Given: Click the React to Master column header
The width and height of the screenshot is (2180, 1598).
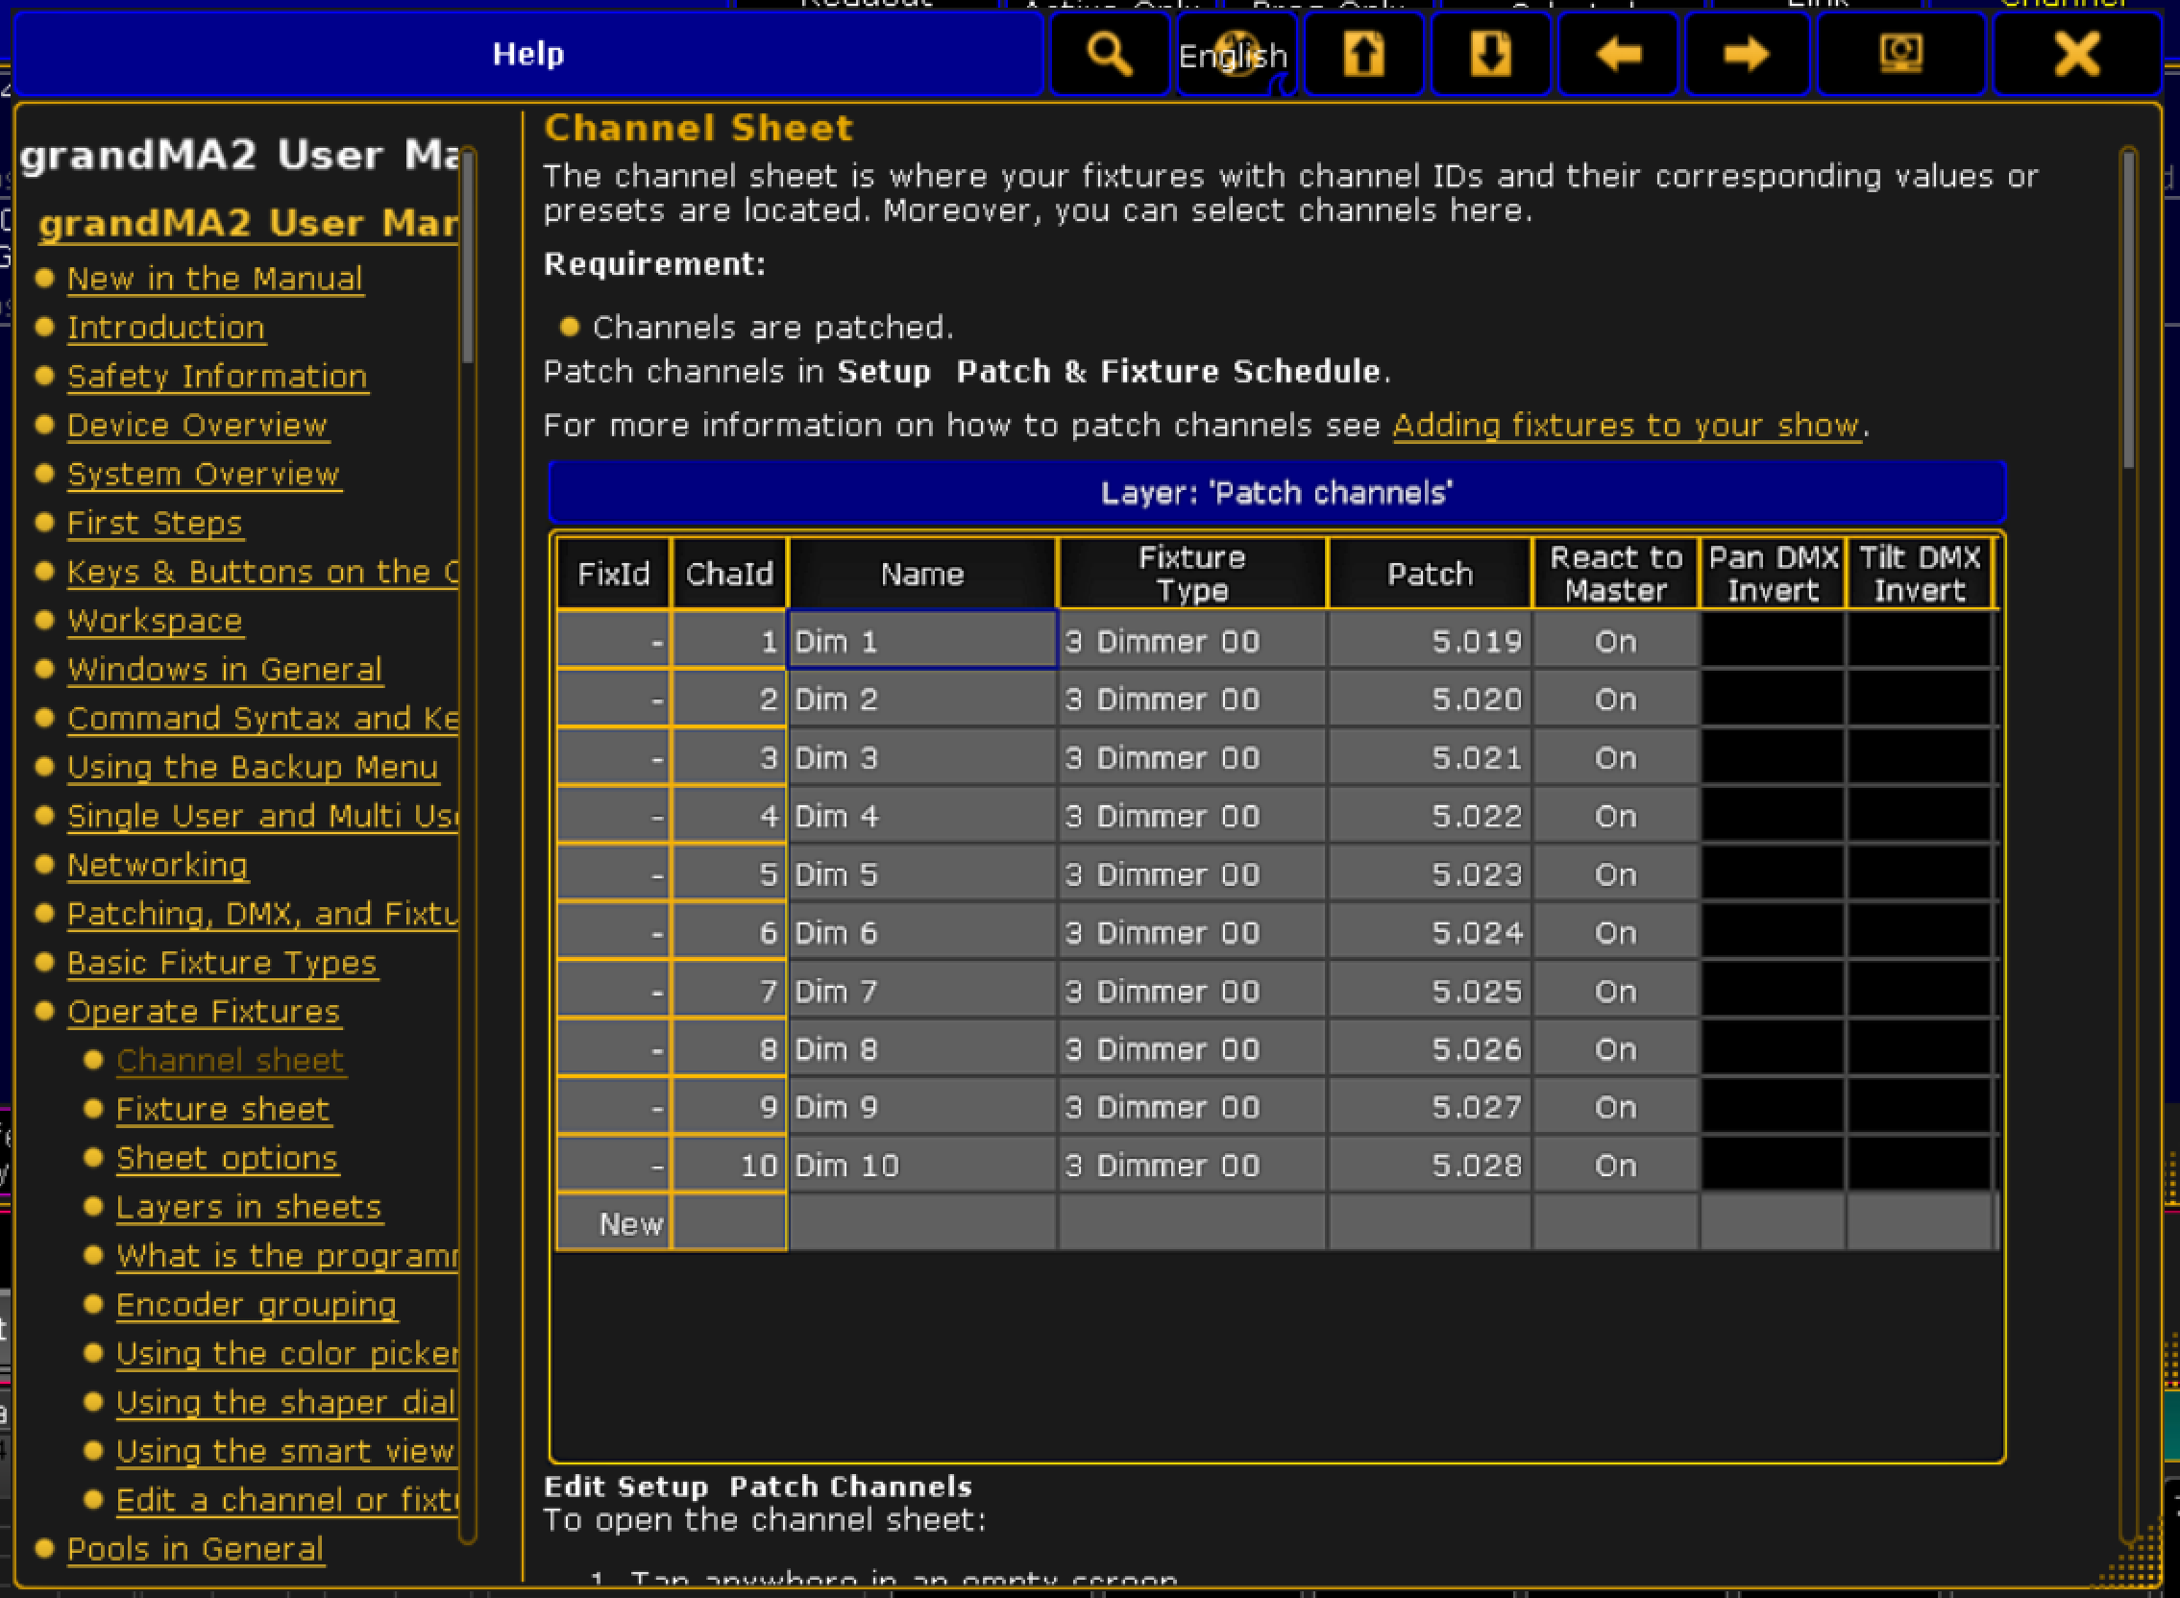Looking at the screenshot, I should click(x=1616, y=575).
